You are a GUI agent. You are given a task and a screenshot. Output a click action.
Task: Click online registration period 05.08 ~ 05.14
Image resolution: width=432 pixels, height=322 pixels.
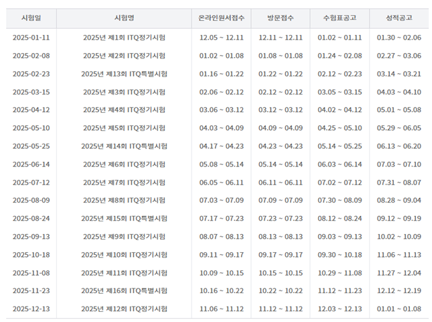(x=221, y=164)
